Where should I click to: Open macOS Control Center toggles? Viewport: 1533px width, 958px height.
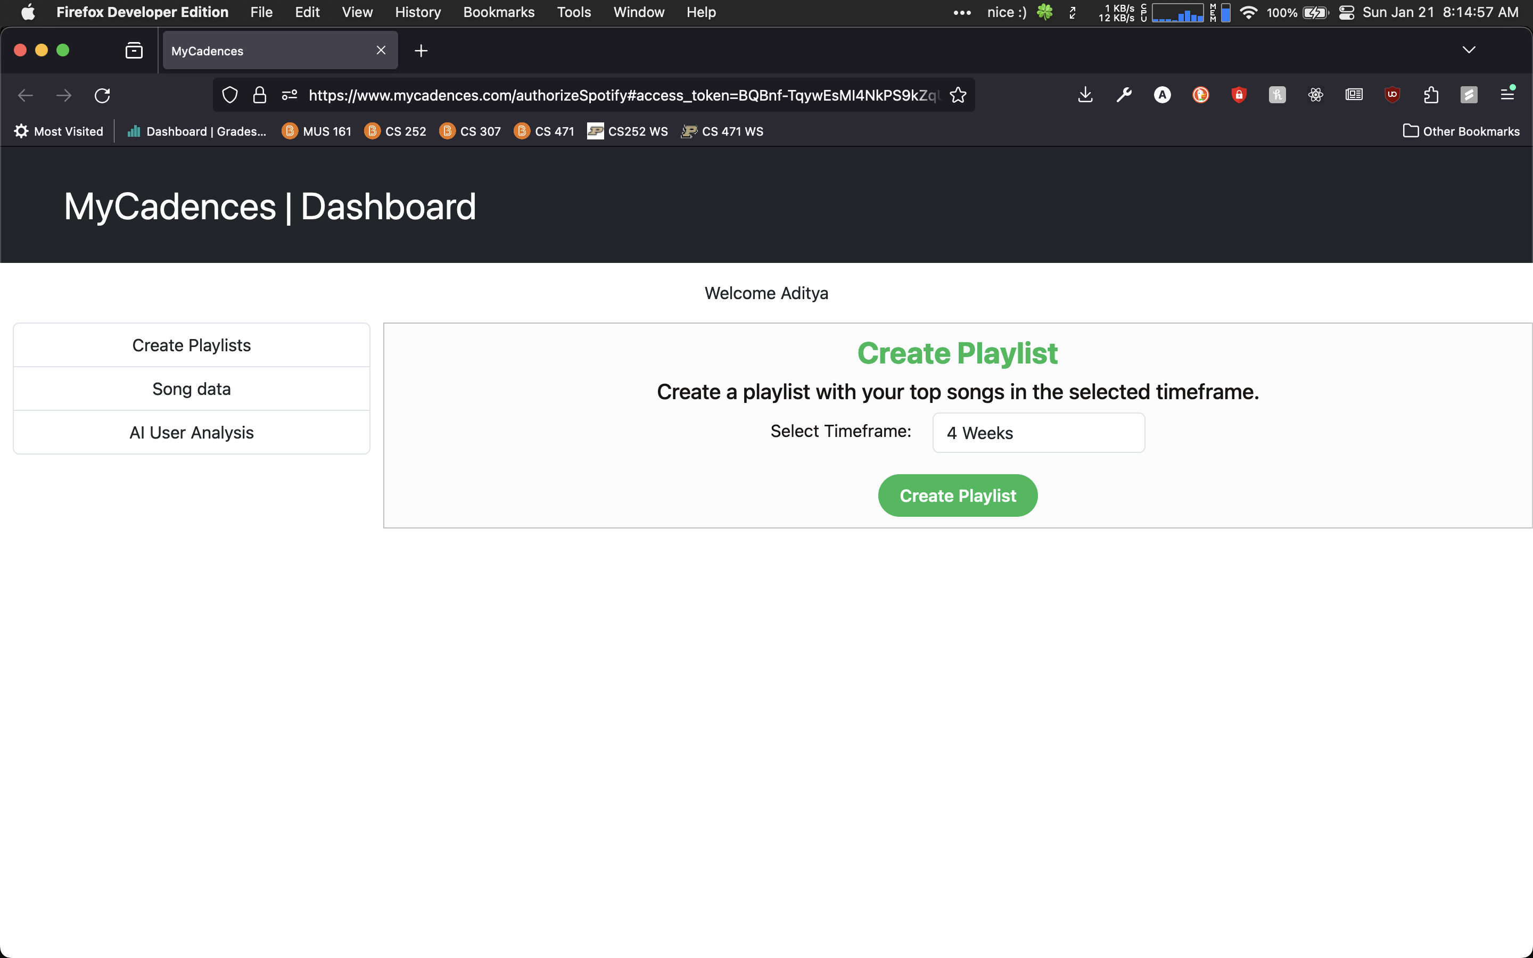point(1346,12)
